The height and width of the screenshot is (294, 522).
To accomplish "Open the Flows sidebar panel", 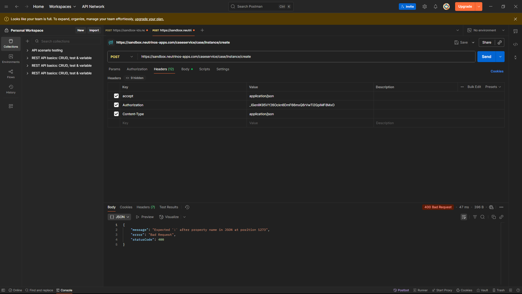I will (x=11, y=74).
